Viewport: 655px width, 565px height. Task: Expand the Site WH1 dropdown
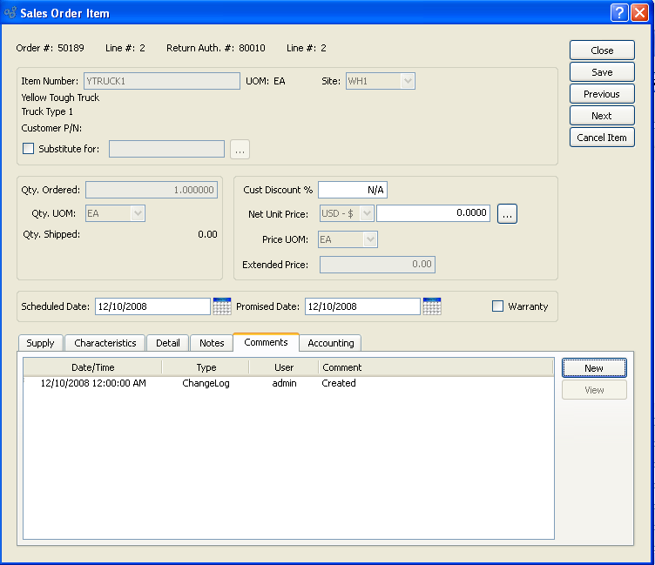[407, 81]
